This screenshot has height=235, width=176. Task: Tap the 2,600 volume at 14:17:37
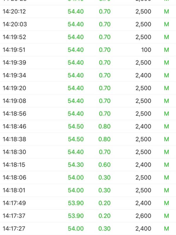coord(143,216)
